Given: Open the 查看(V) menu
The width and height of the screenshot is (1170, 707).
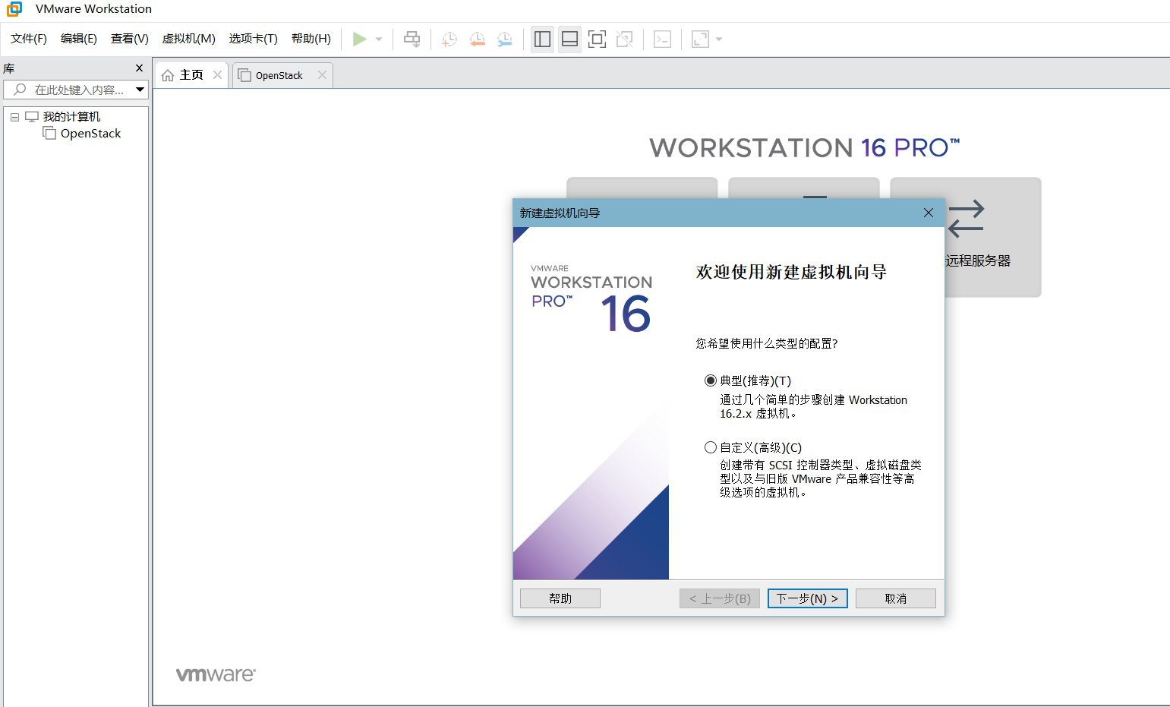Looking at the screenshot, I should pyautogui.click(x=130, y=39).
